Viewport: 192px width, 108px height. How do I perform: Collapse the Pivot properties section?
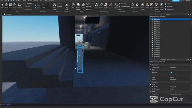click(151, 91)
